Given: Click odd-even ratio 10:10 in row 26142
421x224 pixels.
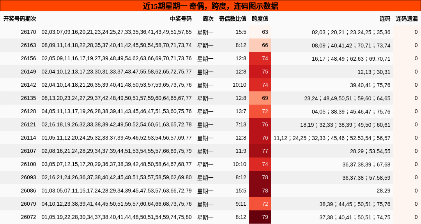Looking at the screenshot, I should click(239, 85).
